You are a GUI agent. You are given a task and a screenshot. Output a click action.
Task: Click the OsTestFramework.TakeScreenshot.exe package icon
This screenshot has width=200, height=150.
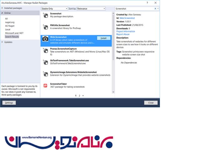click(x=46, y=62)
